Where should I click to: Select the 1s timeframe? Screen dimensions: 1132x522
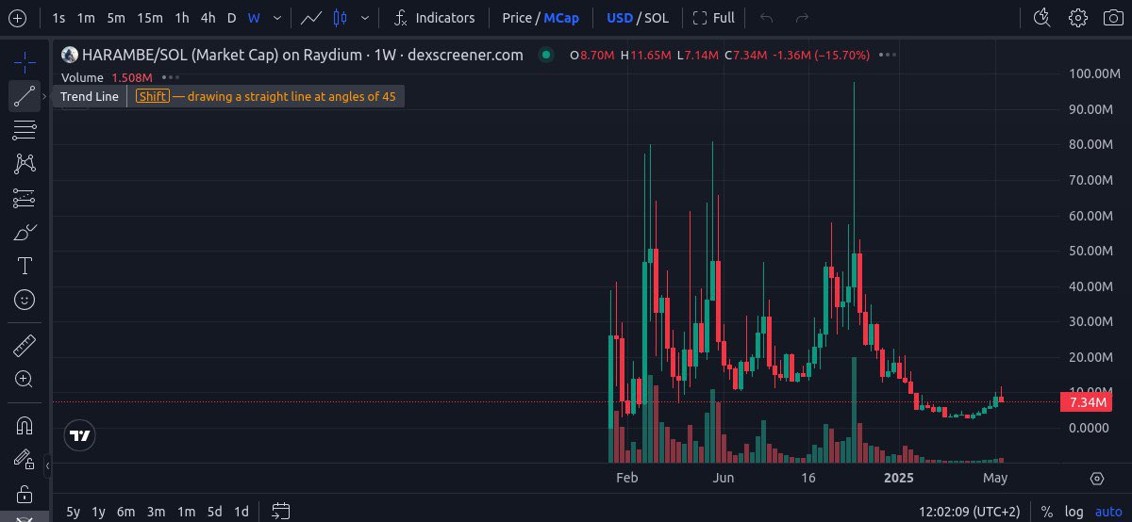click(59, 18)
